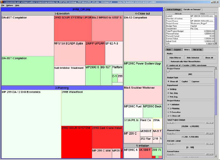Click the Planned Value range slider

pos(190,133)
